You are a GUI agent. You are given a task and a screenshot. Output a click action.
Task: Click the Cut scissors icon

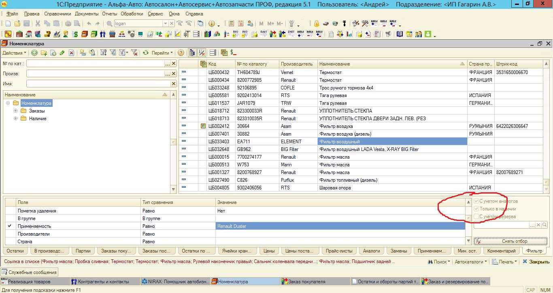click(37, 23)
